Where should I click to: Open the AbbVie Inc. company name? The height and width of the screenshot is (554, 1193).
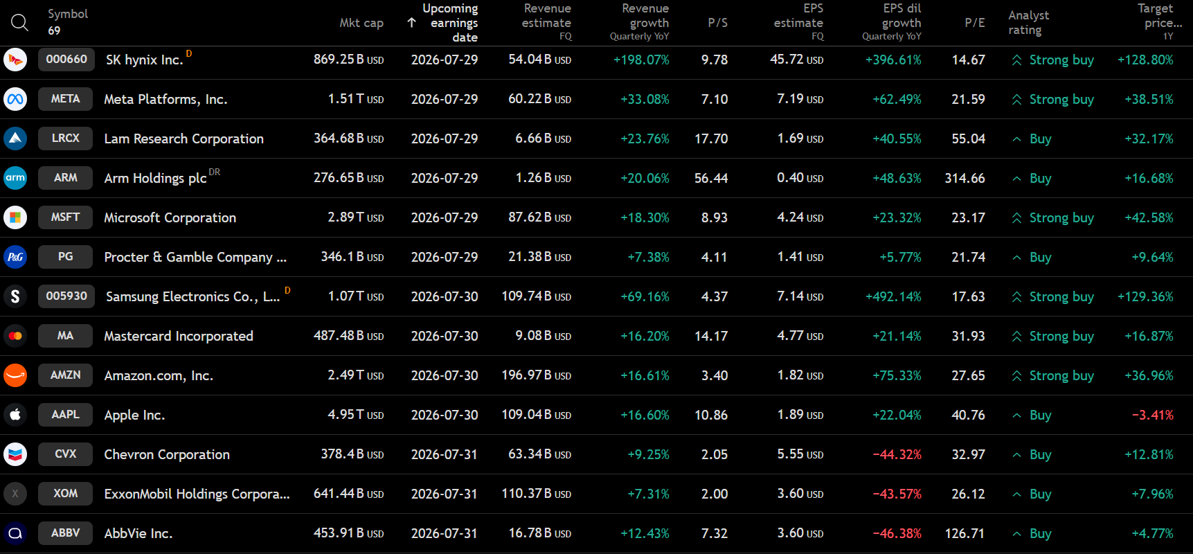(x=138, y=534)
